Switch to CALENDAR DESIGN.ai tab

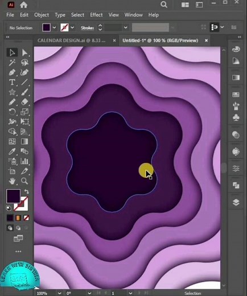point(71,40)
